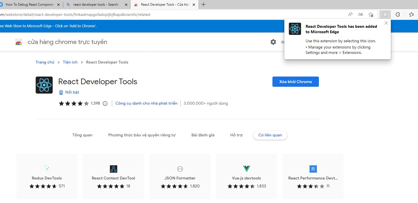Open the Tổng quan tab
Viewport: 418px width, 203px height.
point(82,135)
